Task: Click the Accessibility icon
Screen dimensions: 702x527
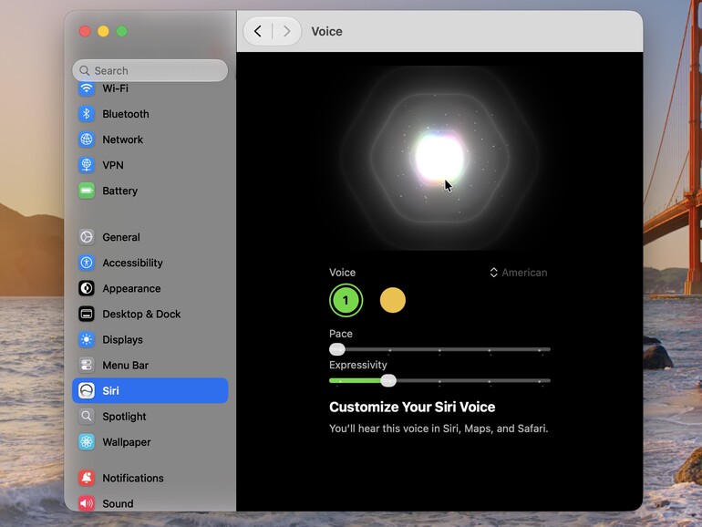Action: tap(87, 263)
